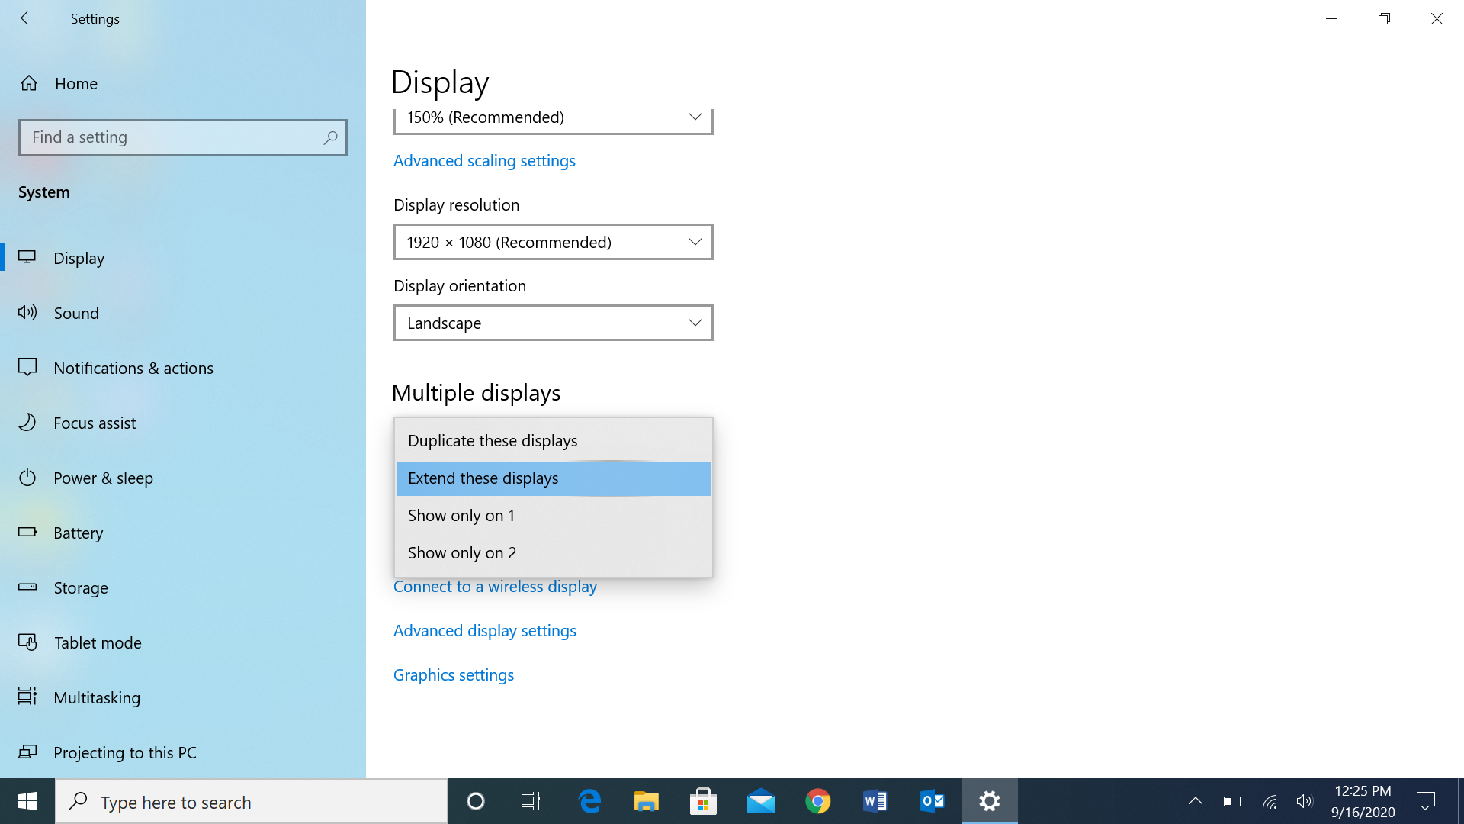This screenshot has width=1464, height=824.
Task: Select Show only on 1 option
Action: (x=461, y=516)
